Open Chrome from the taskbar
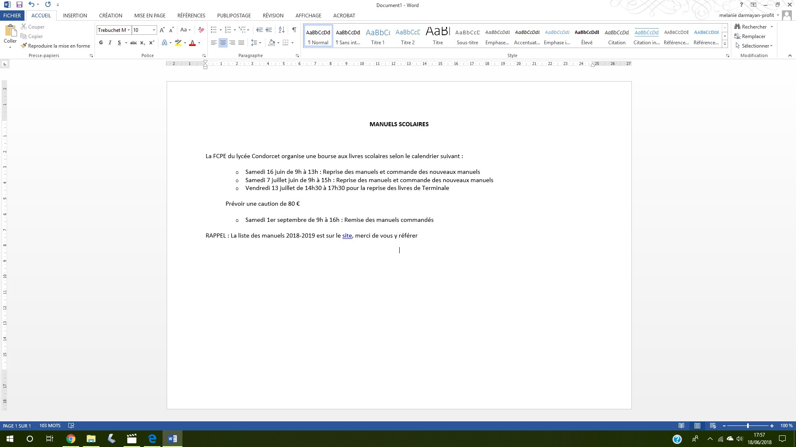The image size is (796, 447). click(71, 439)
